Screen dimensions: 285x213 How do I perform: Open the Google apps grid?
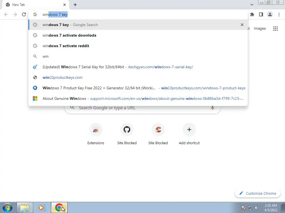[x=276, y=29]
